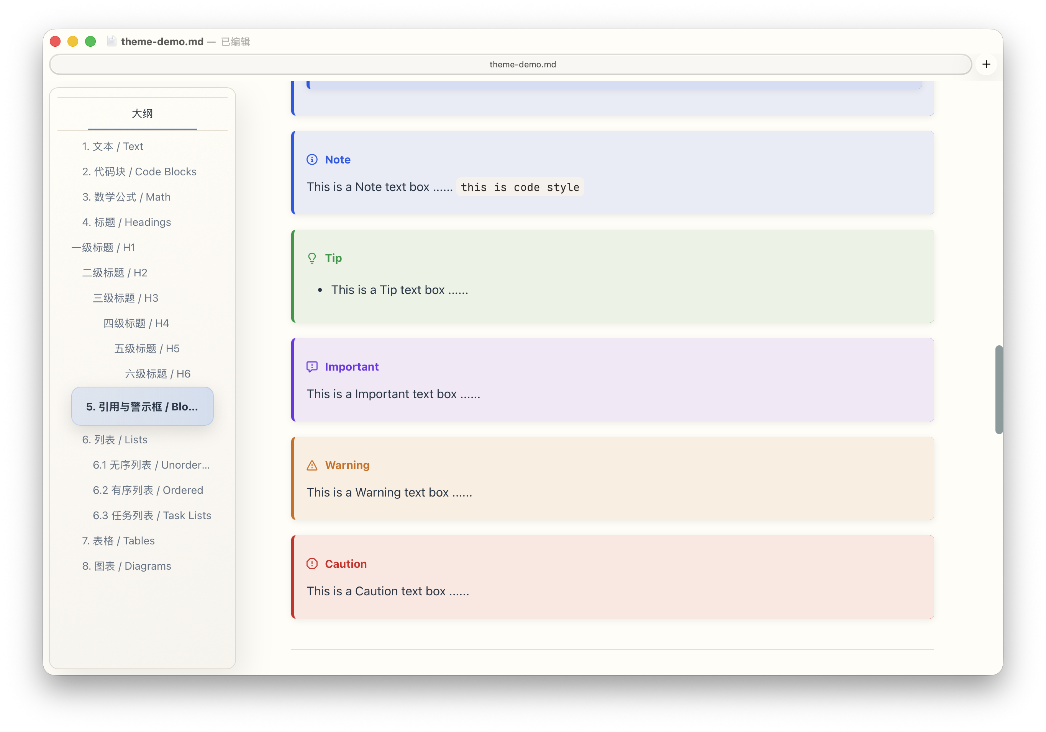The height and width of the screenshot is (732, 1046).
Task: Switch to the theme-demo.md document tab
Action: pyautogui.click(x=522, y=64)
